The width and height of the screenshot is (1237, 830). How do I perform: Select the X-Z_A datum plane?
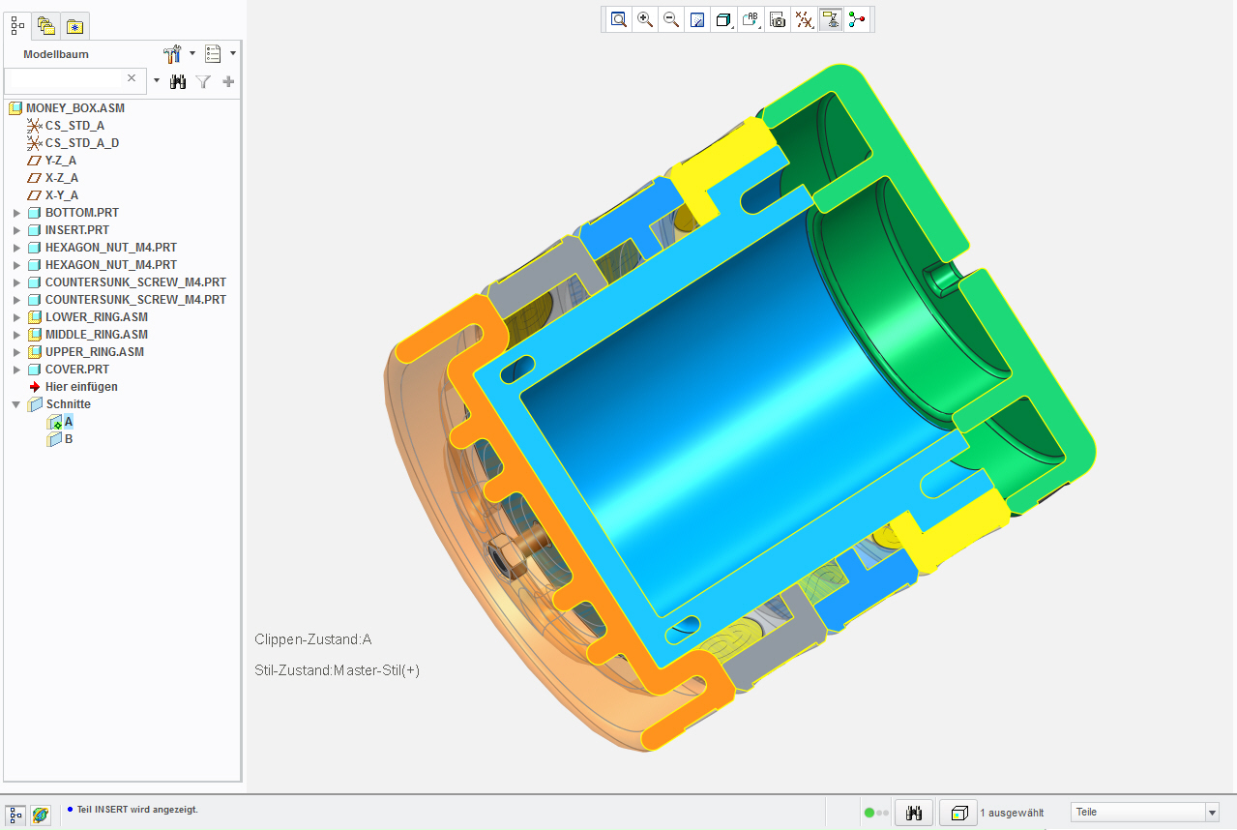[x=62, y=178]
